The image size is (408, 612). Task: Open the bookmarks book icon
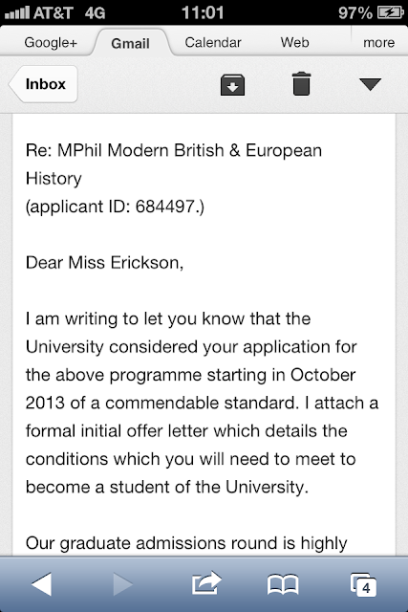[283, 584]
